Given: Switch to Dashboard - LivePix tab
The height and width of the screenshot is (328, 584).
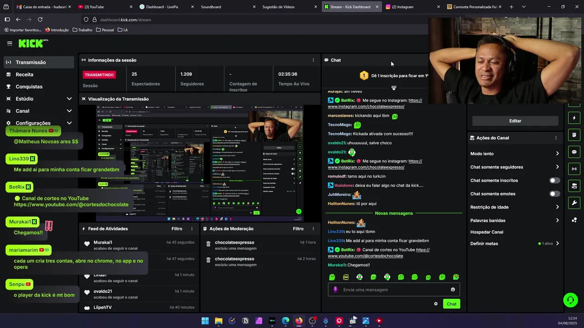Looking at the screenshot, I should [167, 7].
